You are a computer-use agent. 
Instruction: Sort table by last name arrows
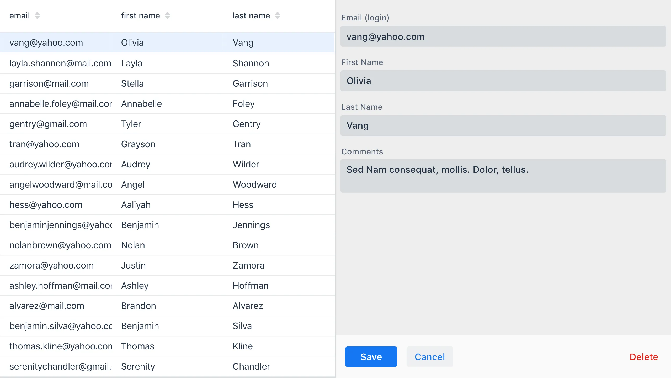click(277, 15)
